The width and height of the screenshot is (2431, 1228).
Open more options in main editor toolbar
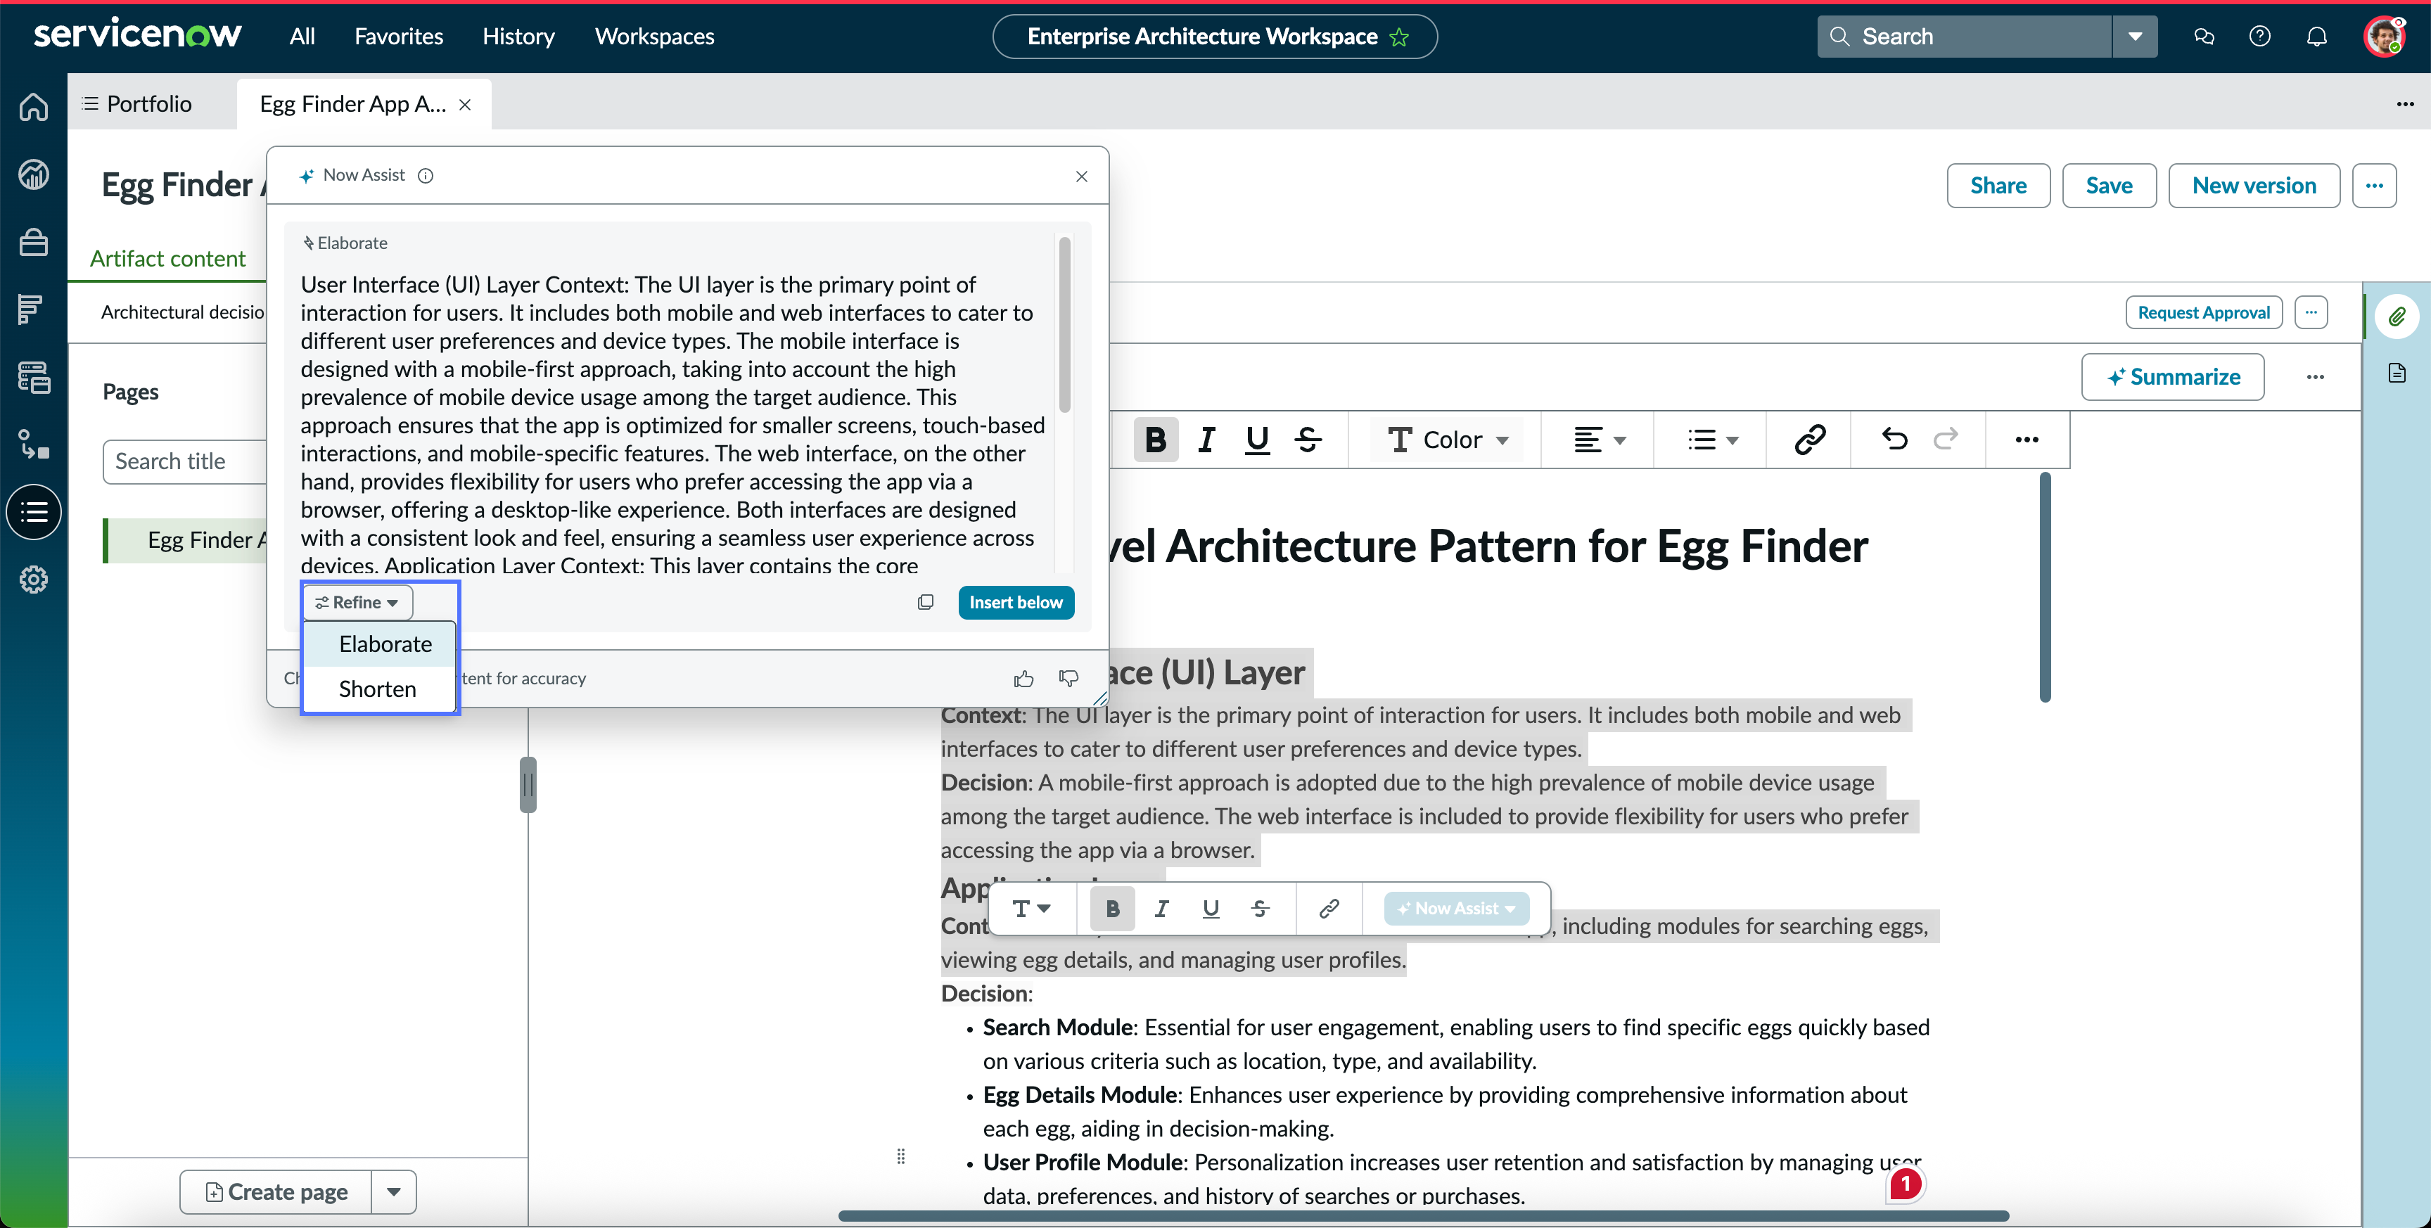pyautogui.click(x=2026, y=440)
